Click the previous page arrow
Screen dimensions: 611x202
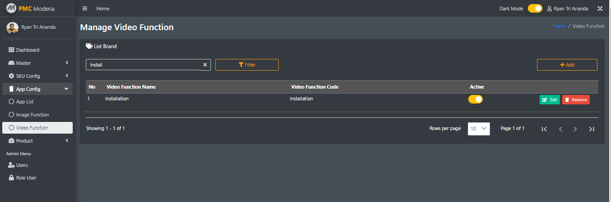(x=560, y=129)
